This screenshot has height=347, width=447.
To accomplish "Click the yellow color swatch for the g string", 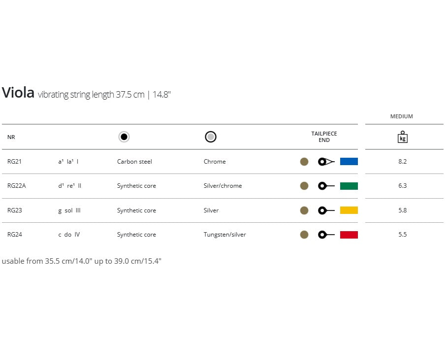I will click(349, 210).
